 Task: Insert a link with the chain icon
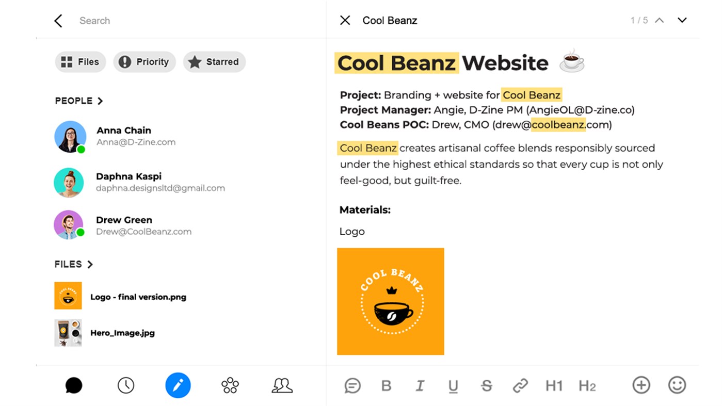click(x=520, y=385)
